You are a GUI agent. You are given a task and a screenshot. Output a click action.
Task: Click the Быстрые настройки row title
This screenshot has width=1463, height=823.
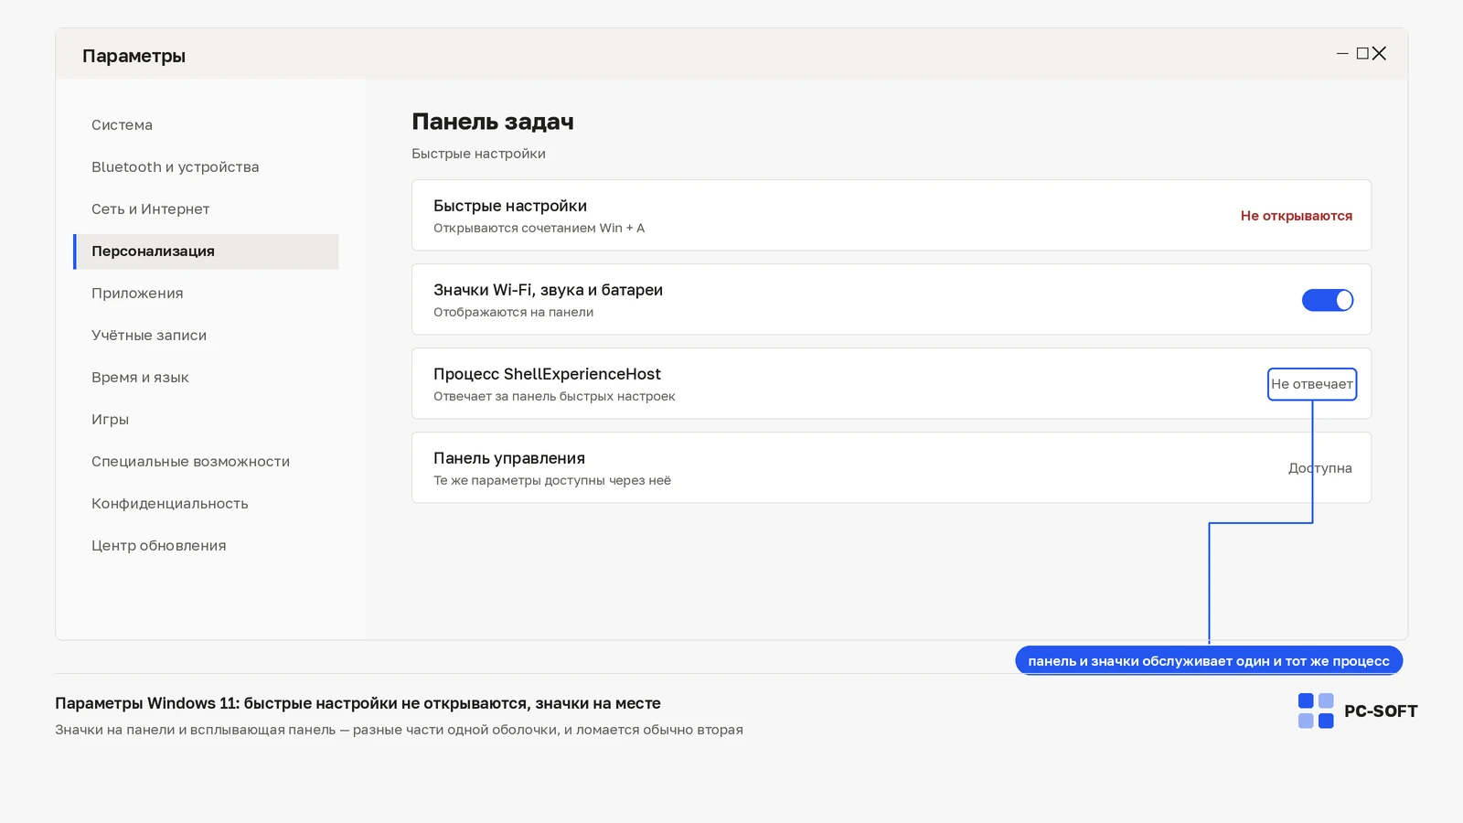coord(510,206)
